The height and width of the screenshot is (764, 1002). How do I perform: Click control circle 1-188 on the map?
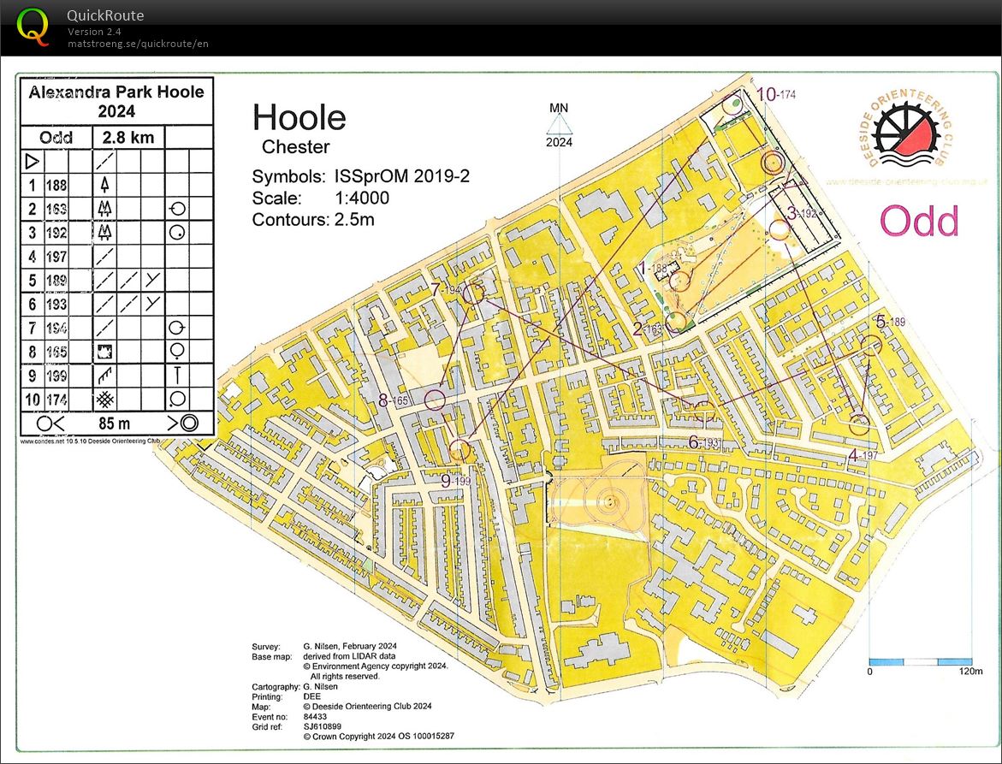click(x=680, y=281)
